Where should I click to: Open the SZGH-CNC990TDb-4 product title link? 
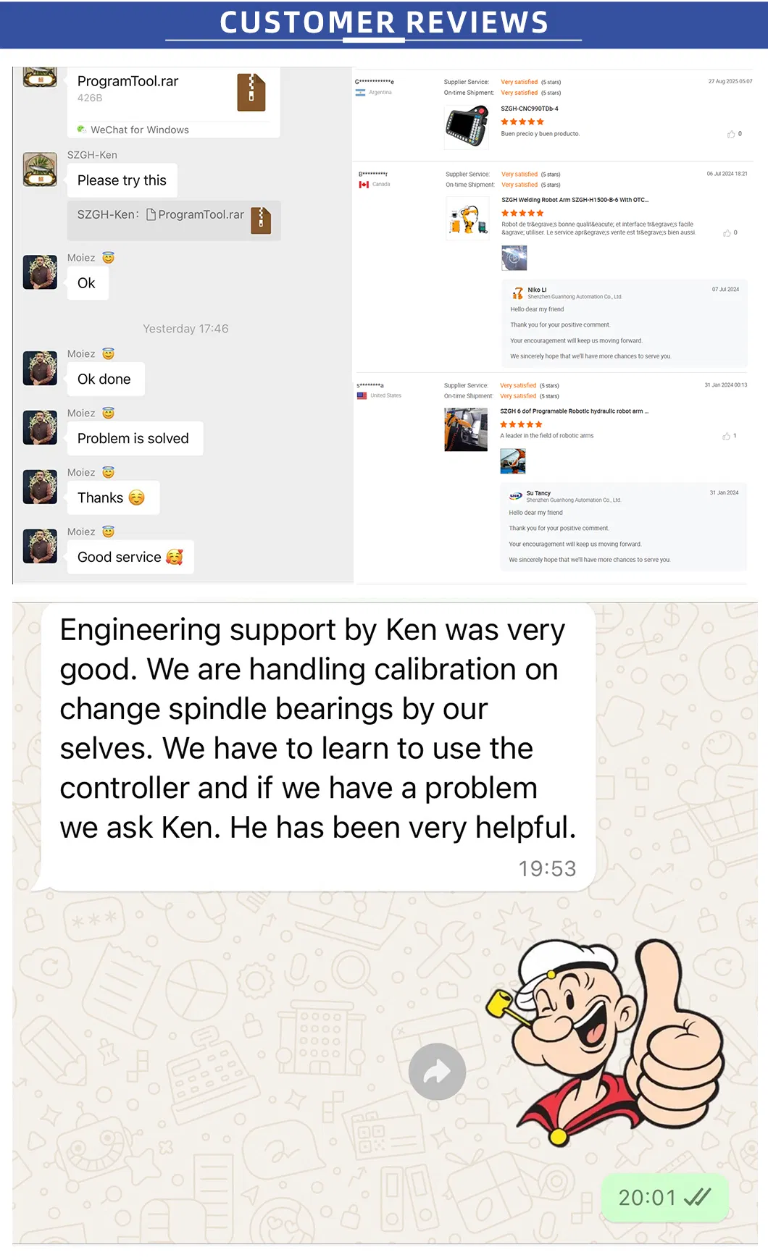coord(530,109)
